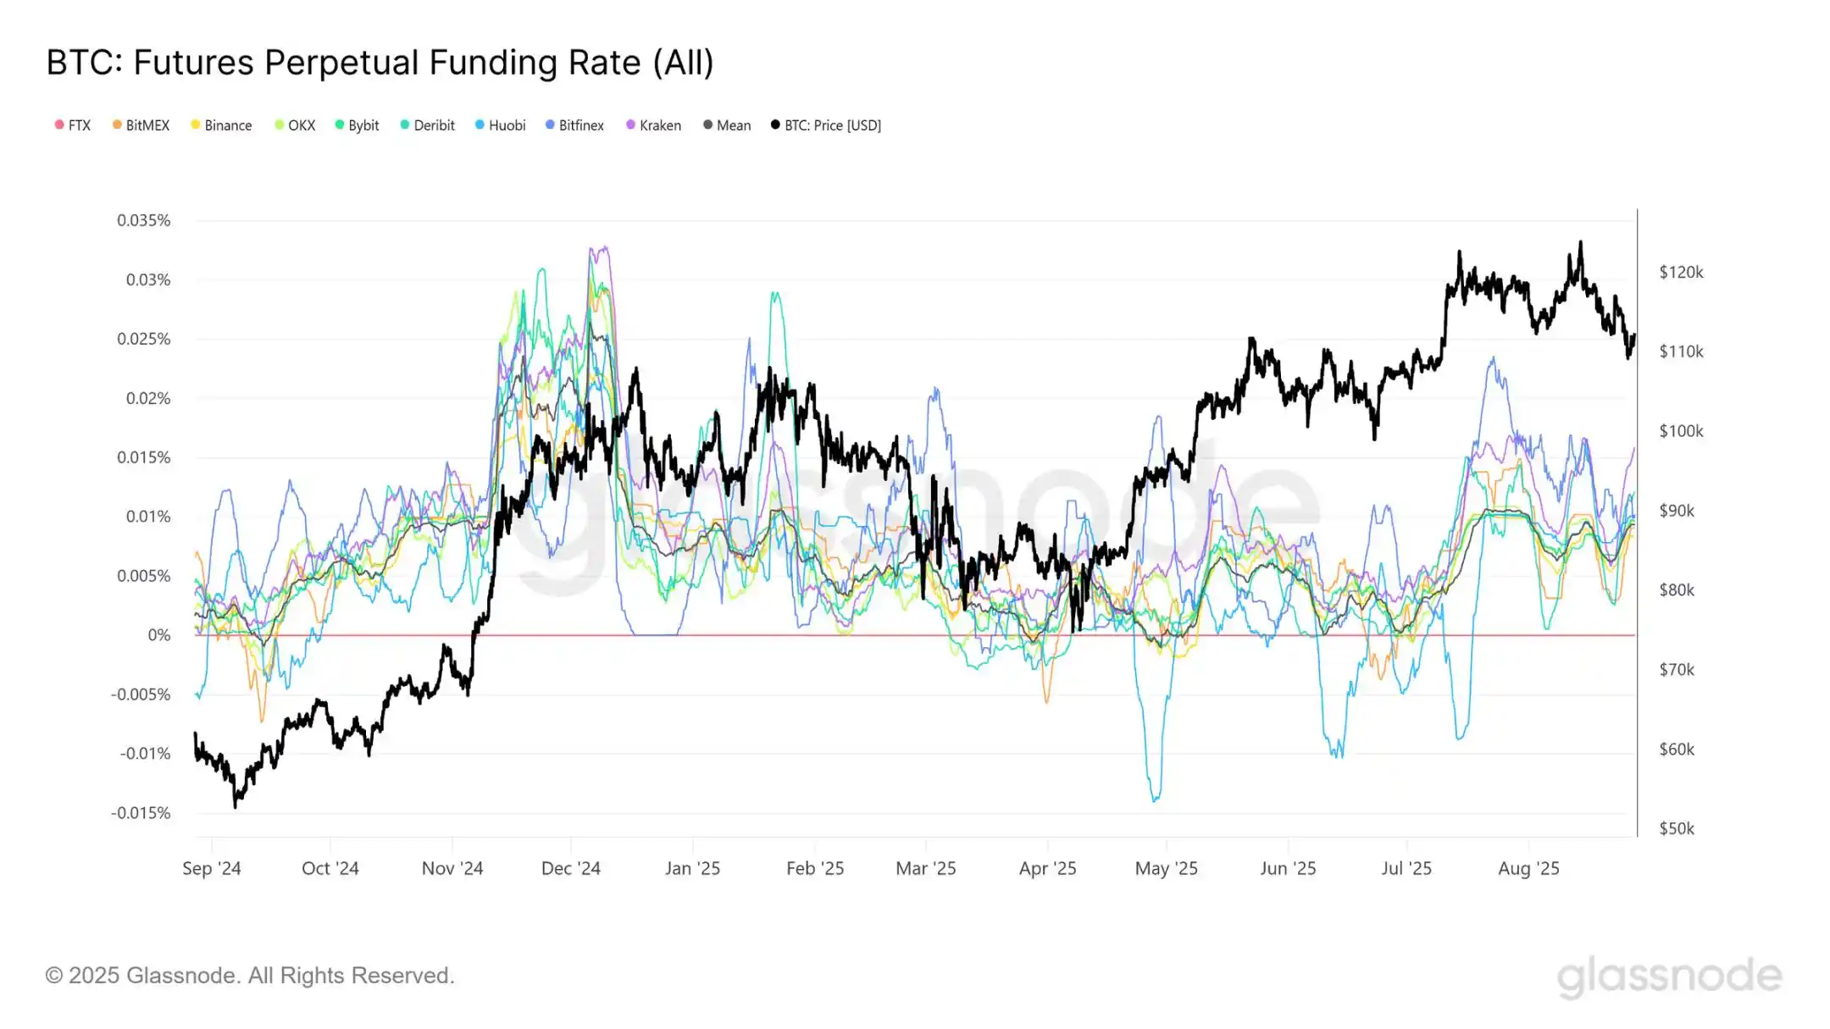Click the chart title text
Screen dimensions: 1830x1029
coord(380,63)
